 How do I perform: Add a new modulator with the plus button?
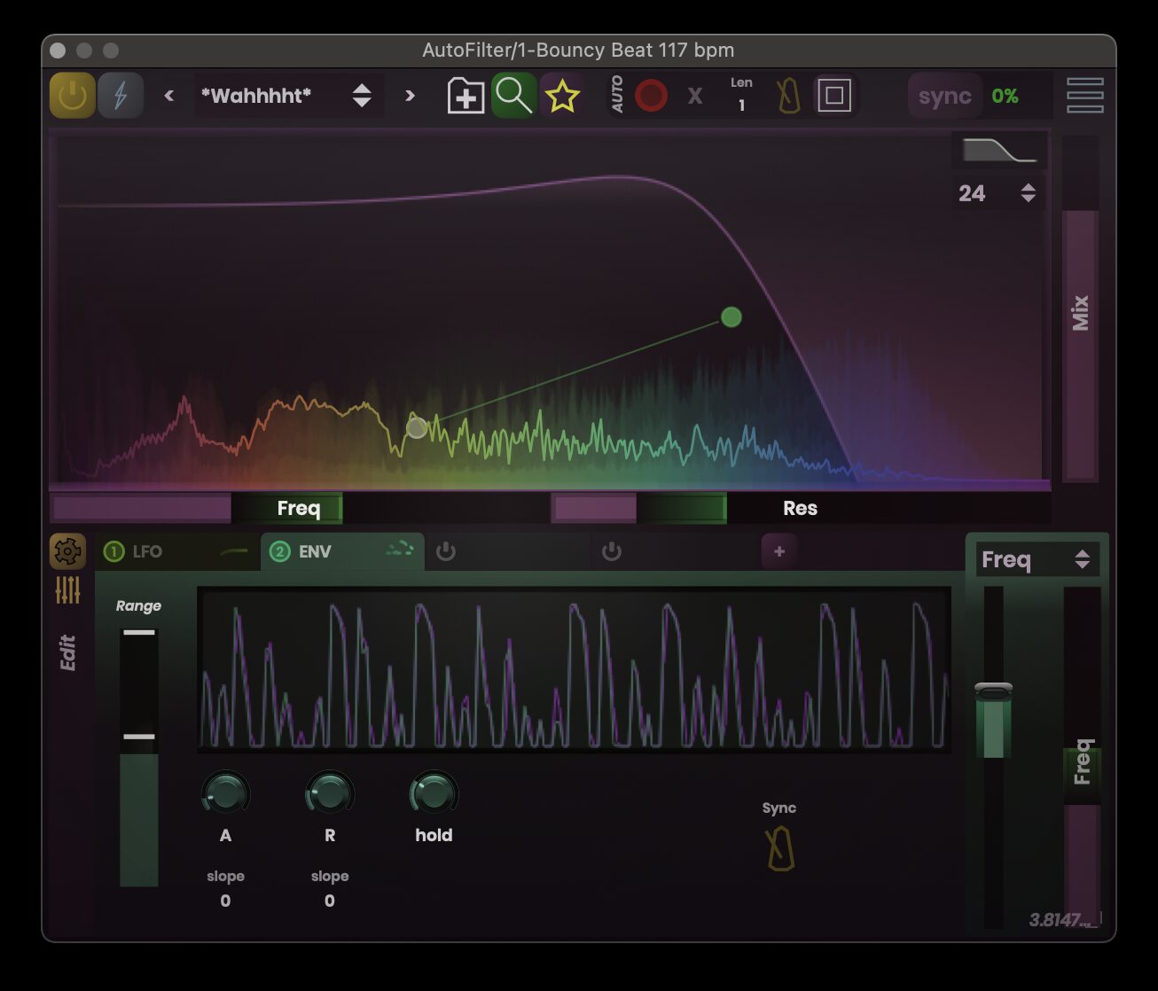pos(779,551)
